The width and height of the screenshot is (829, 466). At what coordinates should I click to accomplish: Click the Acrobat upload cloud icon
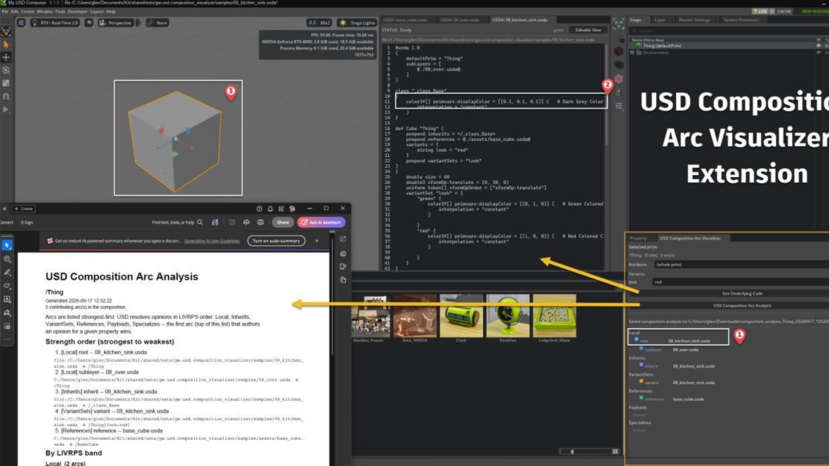pos(246,222)
